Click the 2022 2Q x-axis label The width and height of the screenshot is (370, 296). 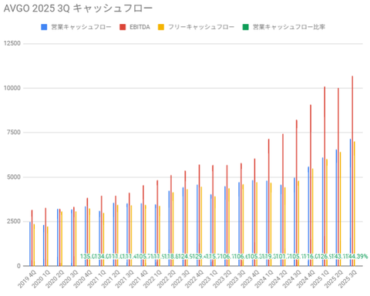point(166,278)
